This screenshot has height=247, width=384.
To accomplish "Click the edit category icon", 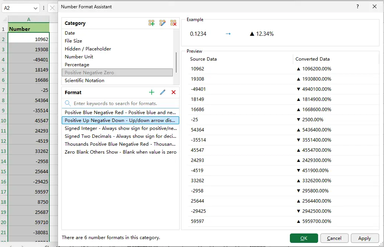I will pos(162,23).
